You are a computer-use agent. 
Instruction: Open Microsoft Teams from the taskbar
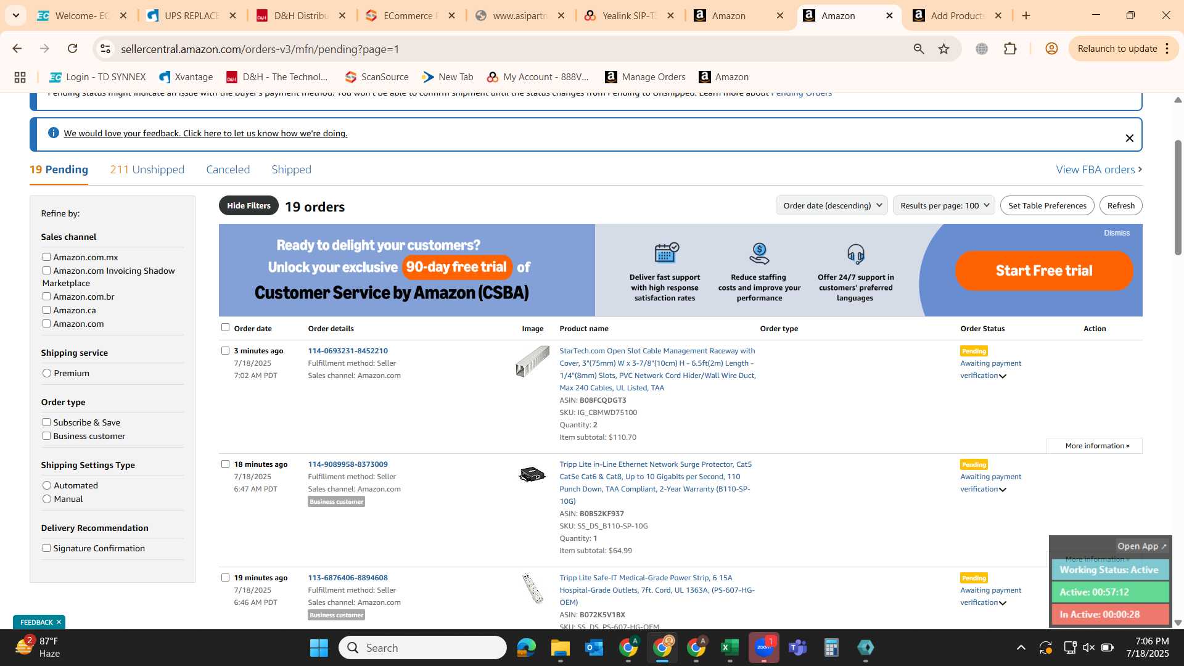[x=798, y=647]
